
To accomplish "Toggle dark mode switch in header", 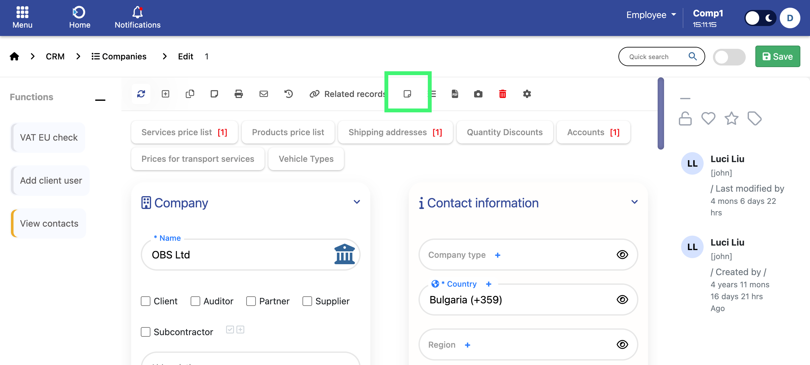I will pyautogui.click(x=760, y=18).
